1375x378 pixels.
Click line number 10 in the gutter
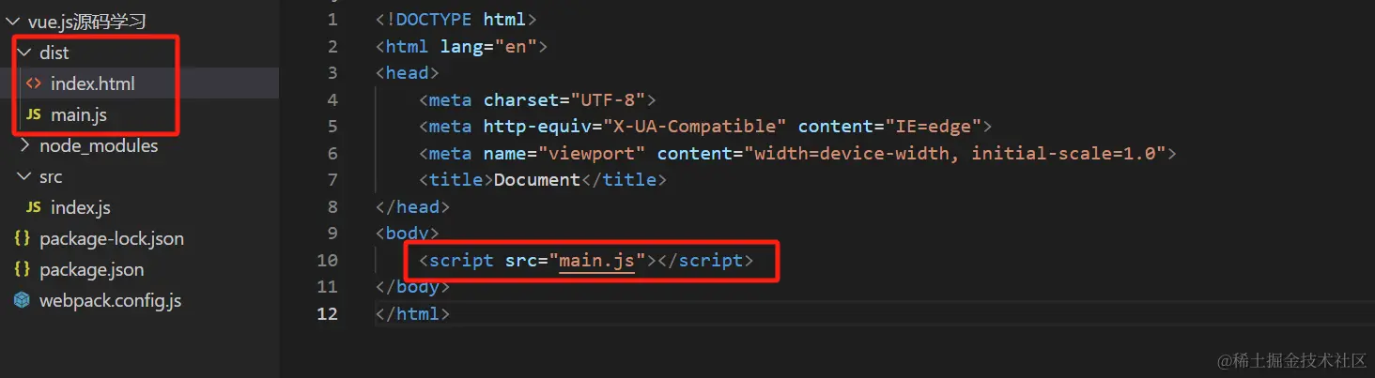click(x=327, y=260)
